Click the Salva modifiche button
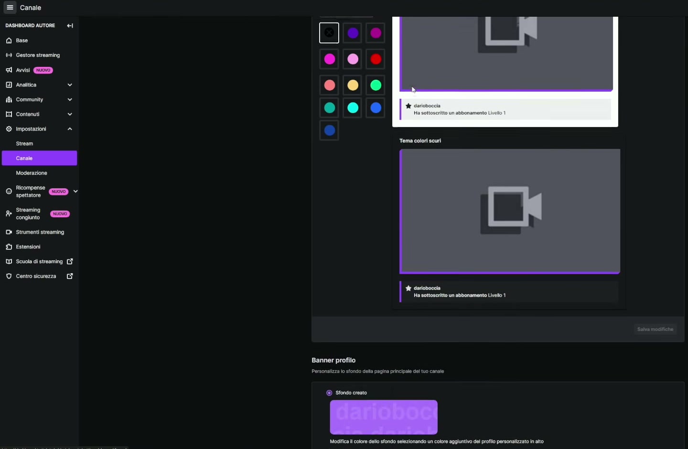The height and width of the screenshot is (449, 688). [656, 330]
